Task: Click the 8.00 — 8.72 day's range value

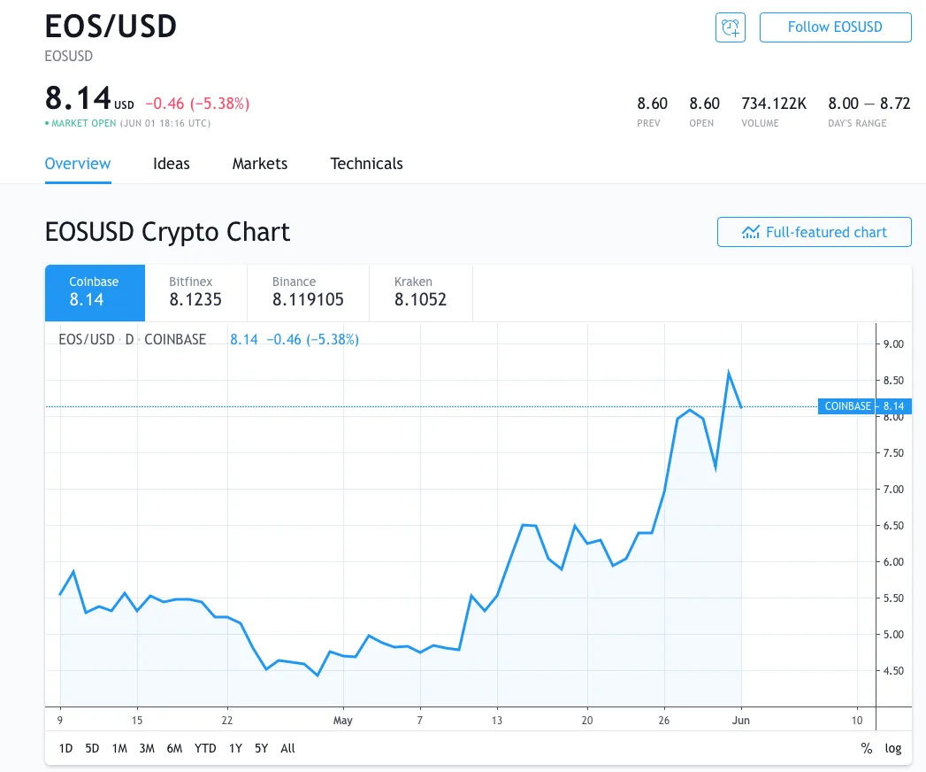Action: [x=869, y=104]
